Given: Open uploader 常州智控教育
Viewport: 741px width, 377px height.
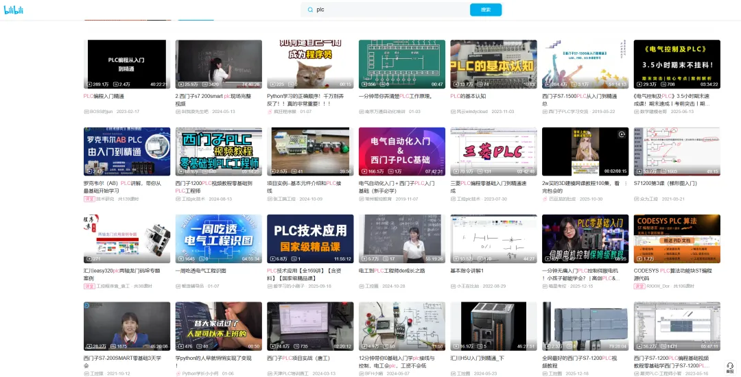Looking at the screenshot, I should tap(379, 199).
